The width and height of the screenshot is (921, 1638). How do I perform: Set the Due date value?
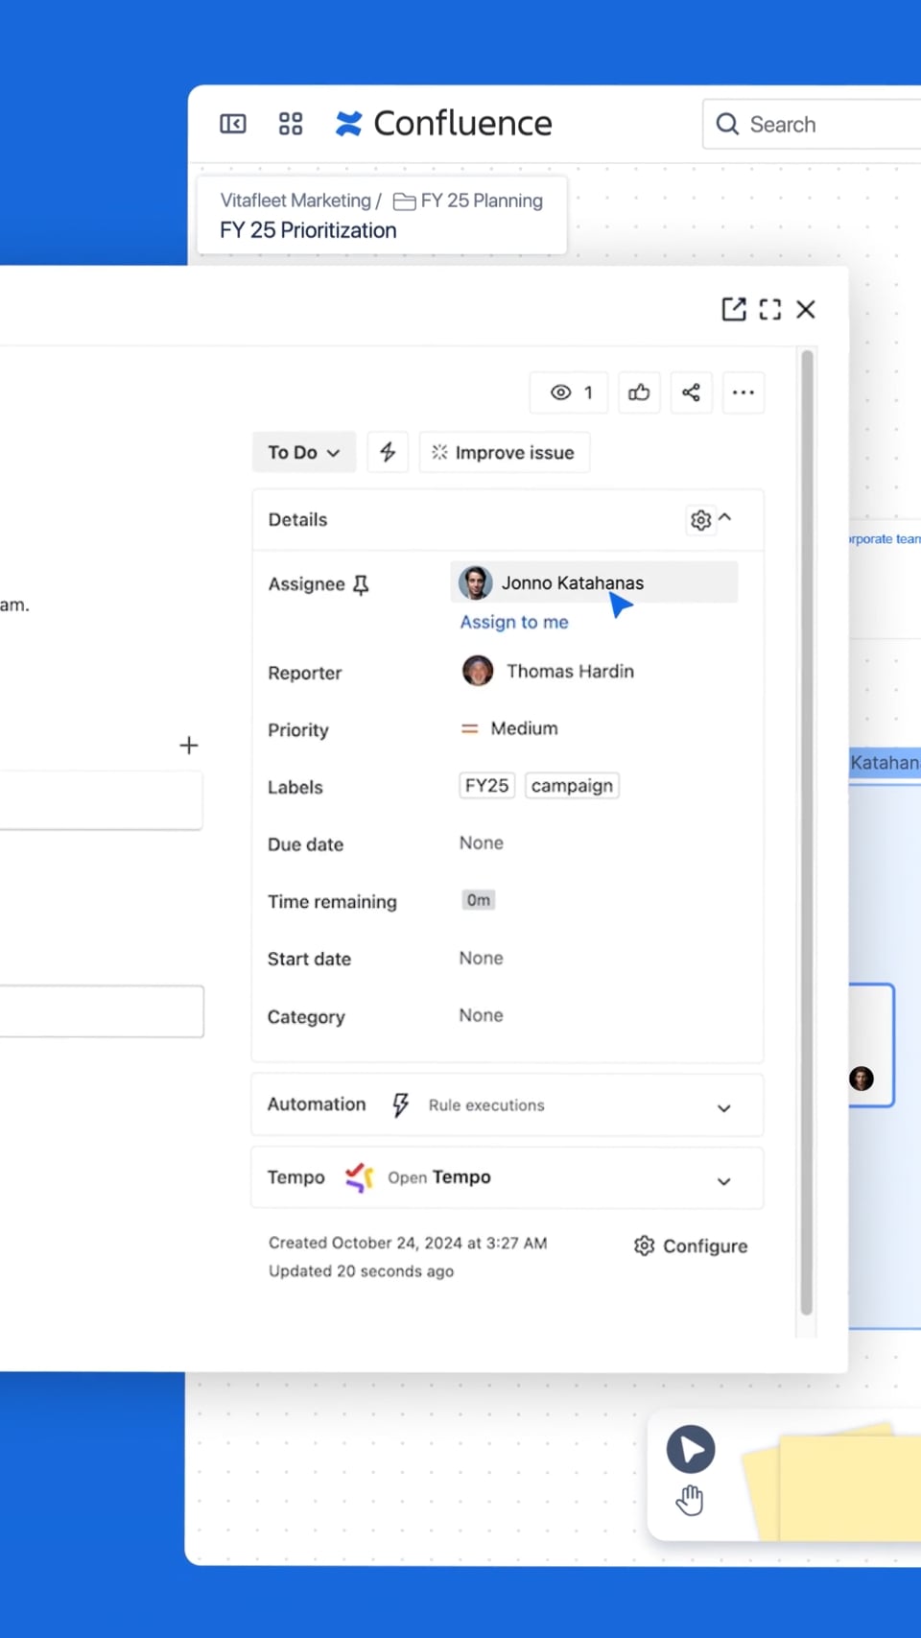pos(482,843)
